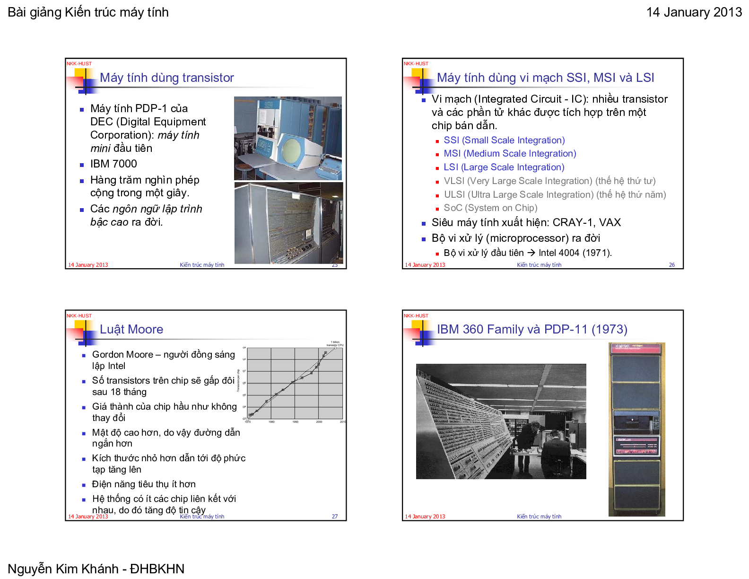Click the line 'LSI (Large Scale Integration)'
The image size is (749, 579).
tap(504, 167)
